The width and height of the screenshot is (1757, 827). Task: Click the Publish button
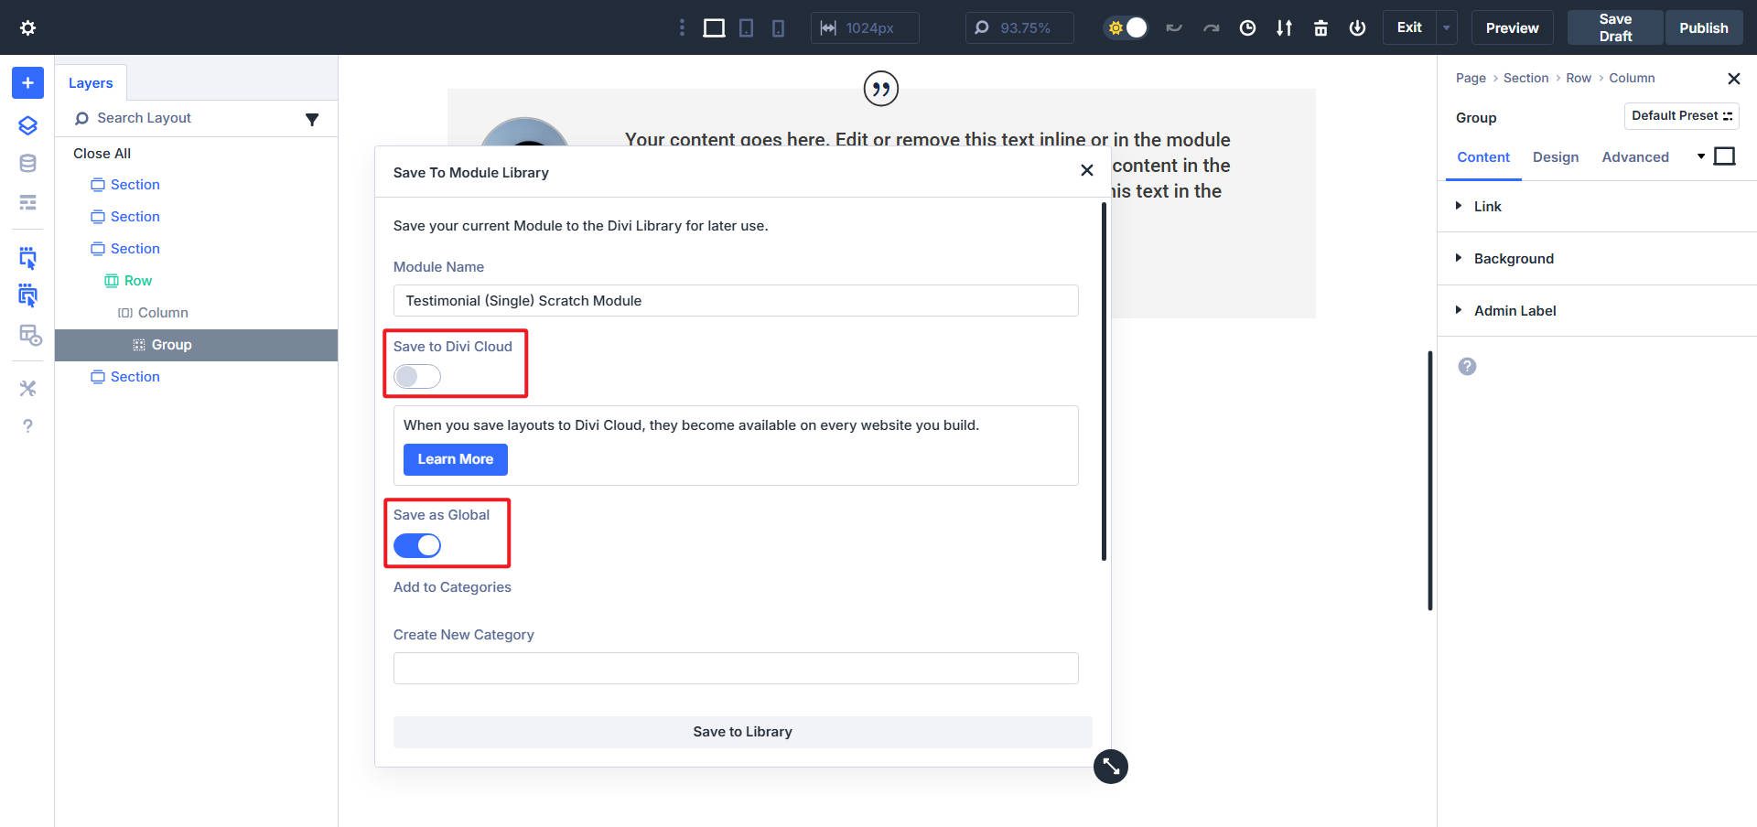point(1703,27)
